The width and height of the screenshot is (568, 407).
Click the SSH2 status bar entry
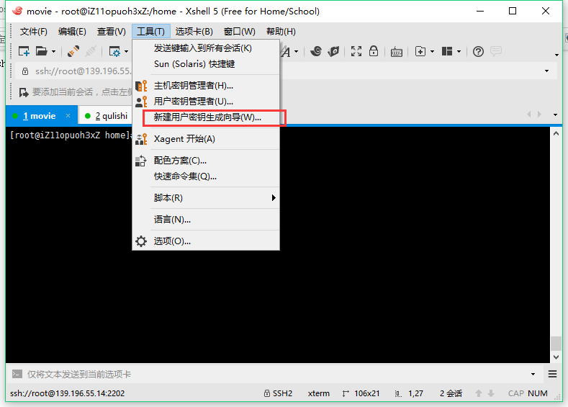(x=278, y=393)
